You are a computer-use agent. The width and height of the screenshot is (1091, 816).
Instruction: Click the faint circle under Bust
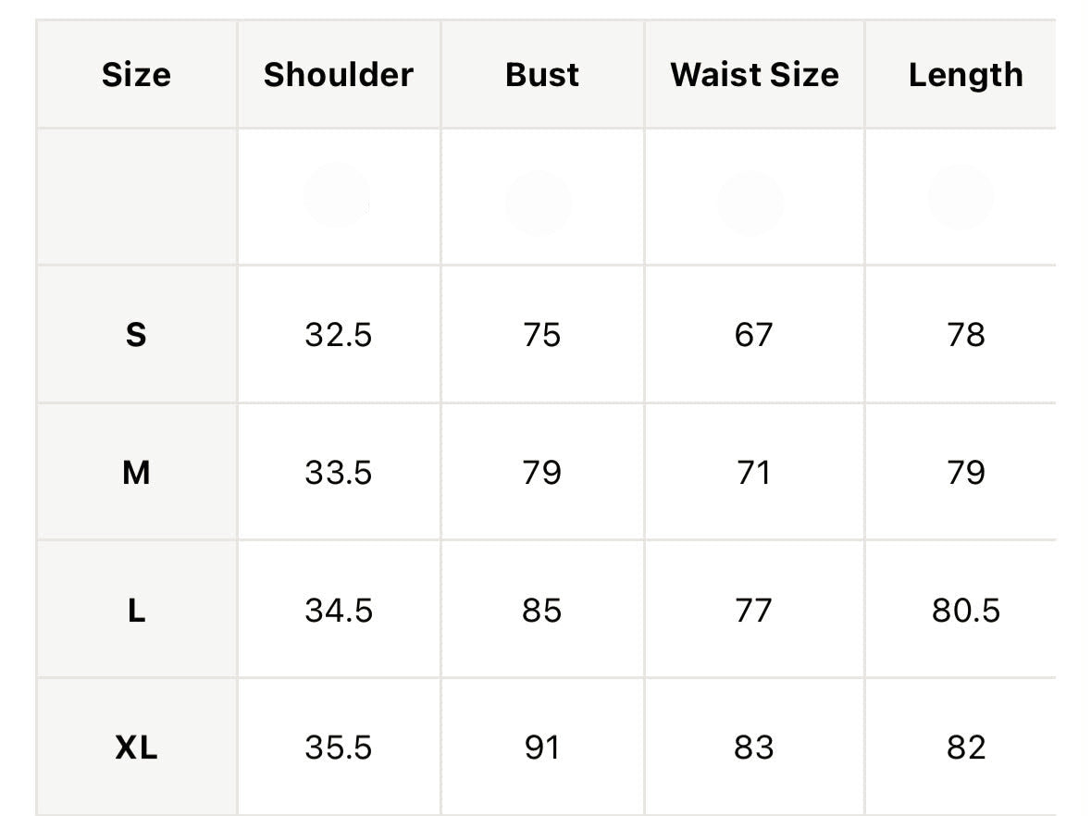coord(539,204)
